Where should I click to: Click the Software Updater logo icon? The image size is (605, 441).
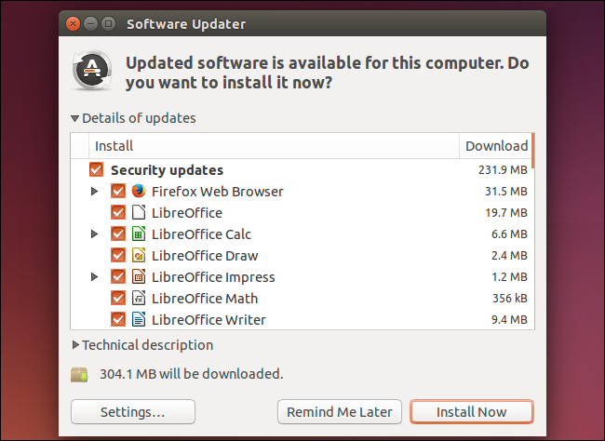(93, 72)
